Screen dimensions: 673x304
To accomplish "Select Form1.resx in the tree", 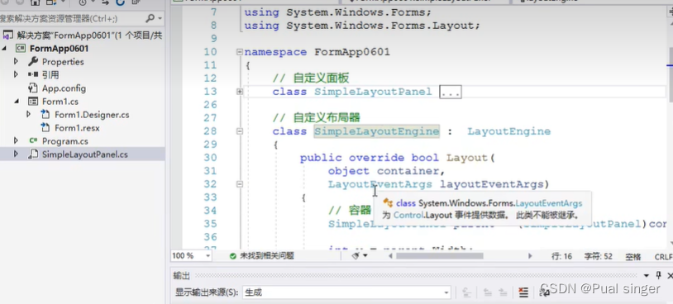I will point(77,128).
